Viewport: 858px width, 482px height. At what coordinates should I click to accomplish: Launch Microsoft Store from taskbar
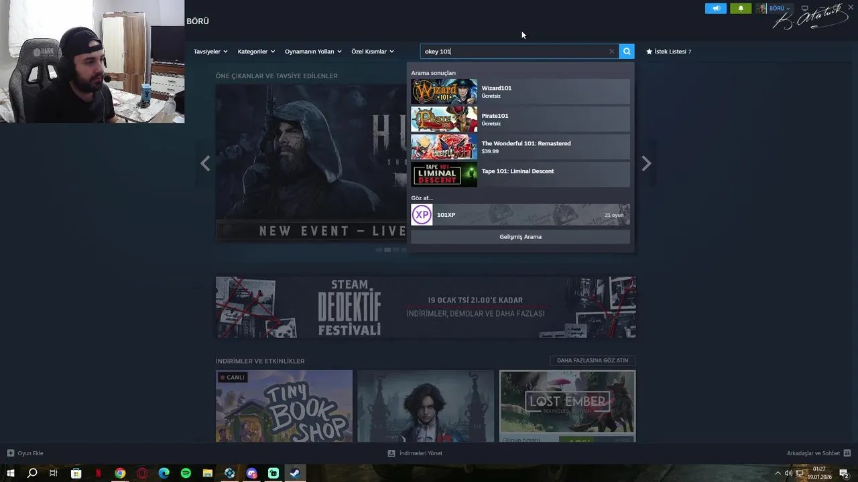(76, 473)
